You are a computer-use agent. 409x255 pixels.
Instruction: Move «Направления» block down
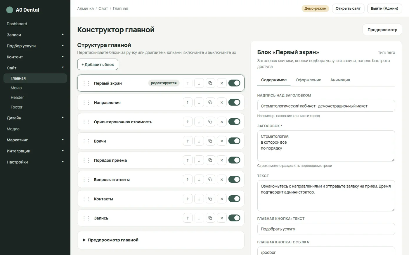click(x=199, y=103)
